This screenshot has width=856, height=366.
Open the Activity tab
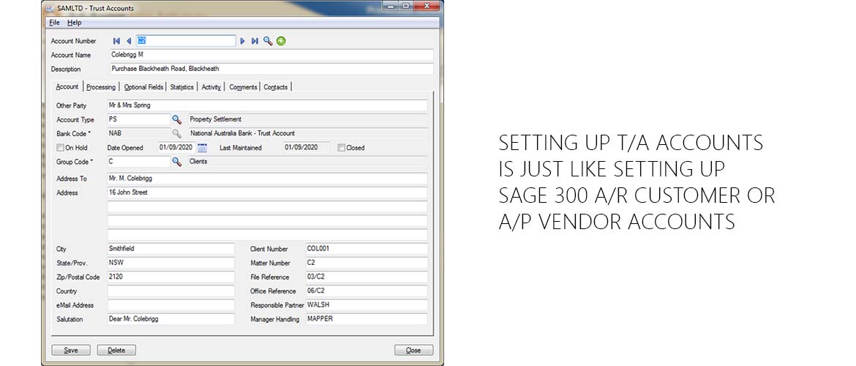(x=211, y=87)
